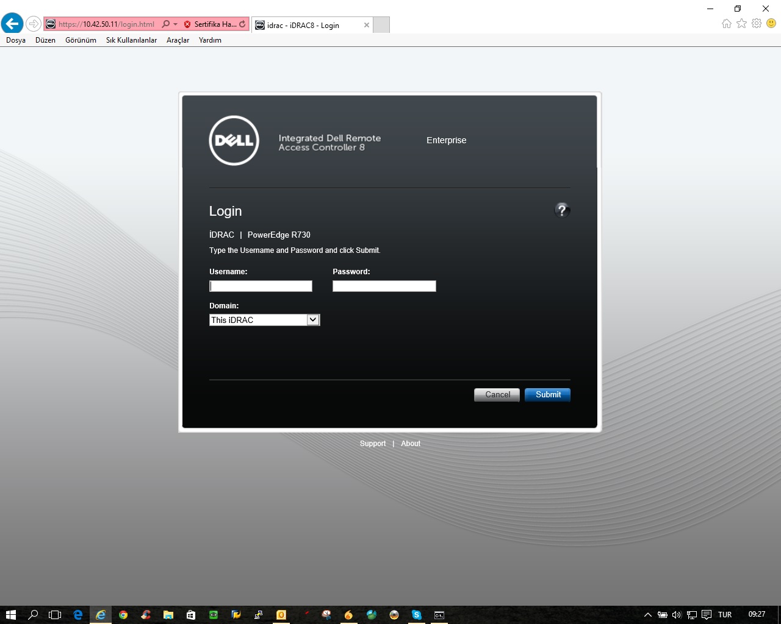Open browser settings gear icon
Viewport: 781px width, 624px height.
click(x=757, y=23)
